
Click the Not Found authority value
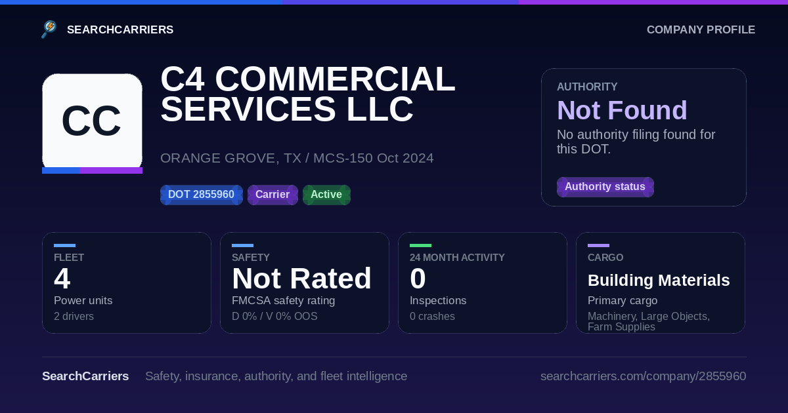[622, 110]
